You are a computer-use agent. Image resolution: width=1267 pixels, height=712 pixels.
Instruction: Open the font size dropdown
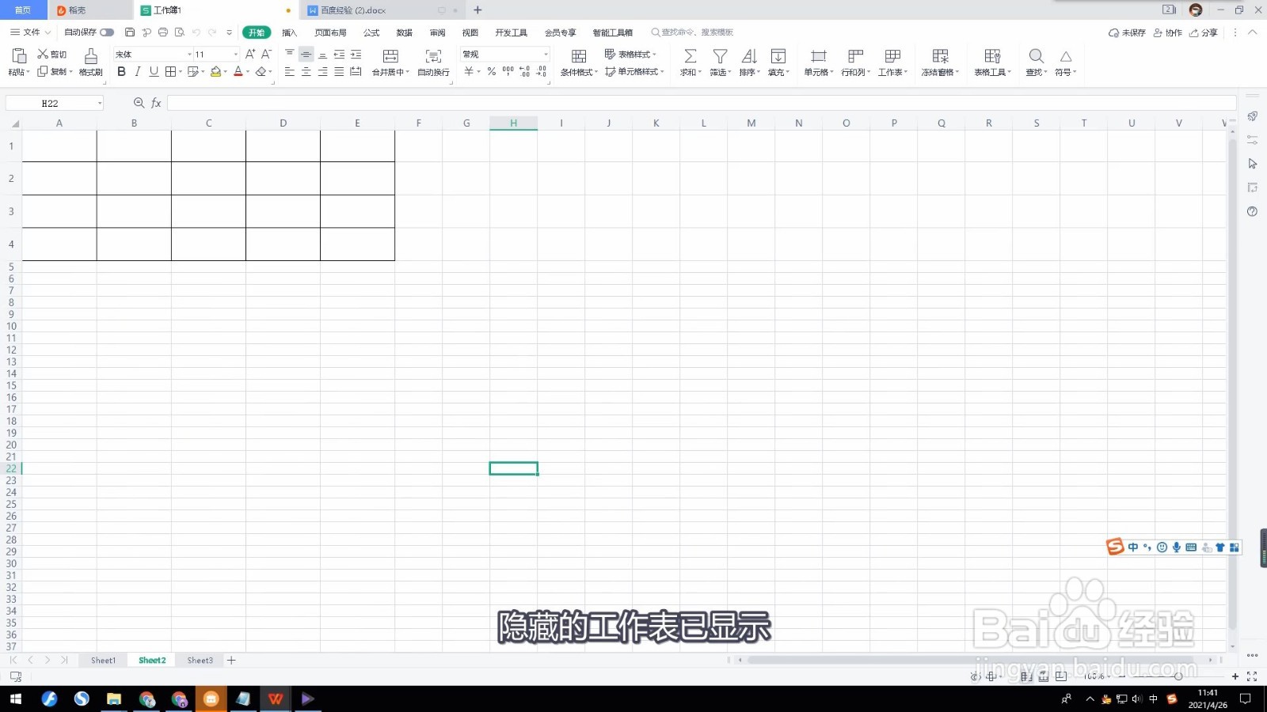click(235, 54)
